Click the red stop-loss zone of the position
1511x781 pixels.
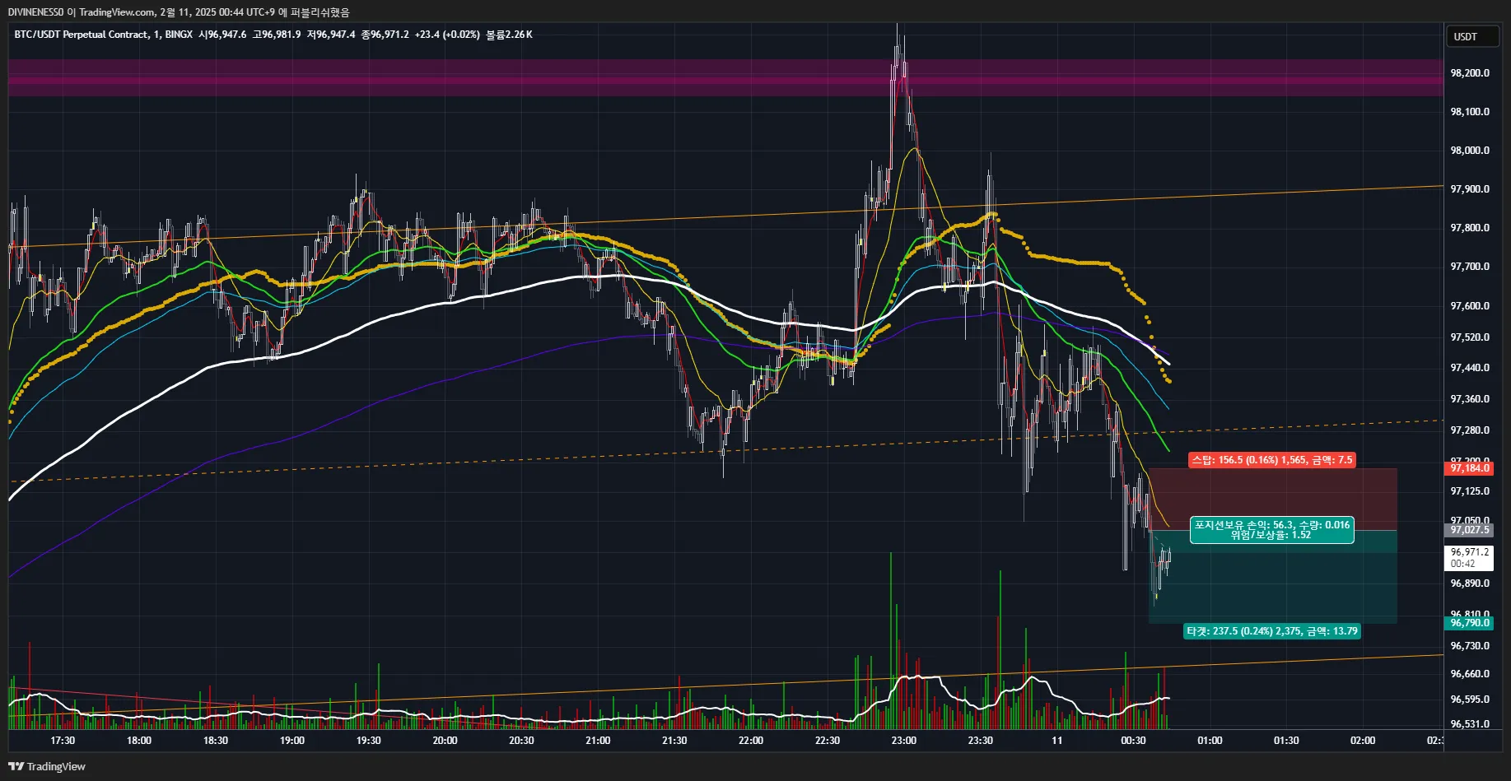coord(1273,499)
